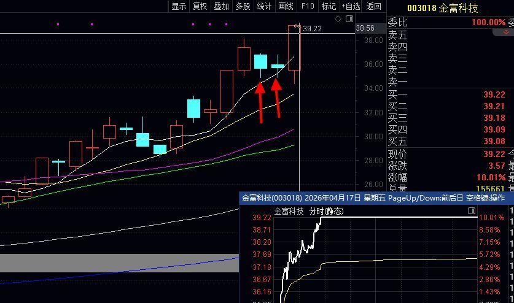Click the 总量 value 155661
This screenshot has height=303, width=514.
[491, 189]
